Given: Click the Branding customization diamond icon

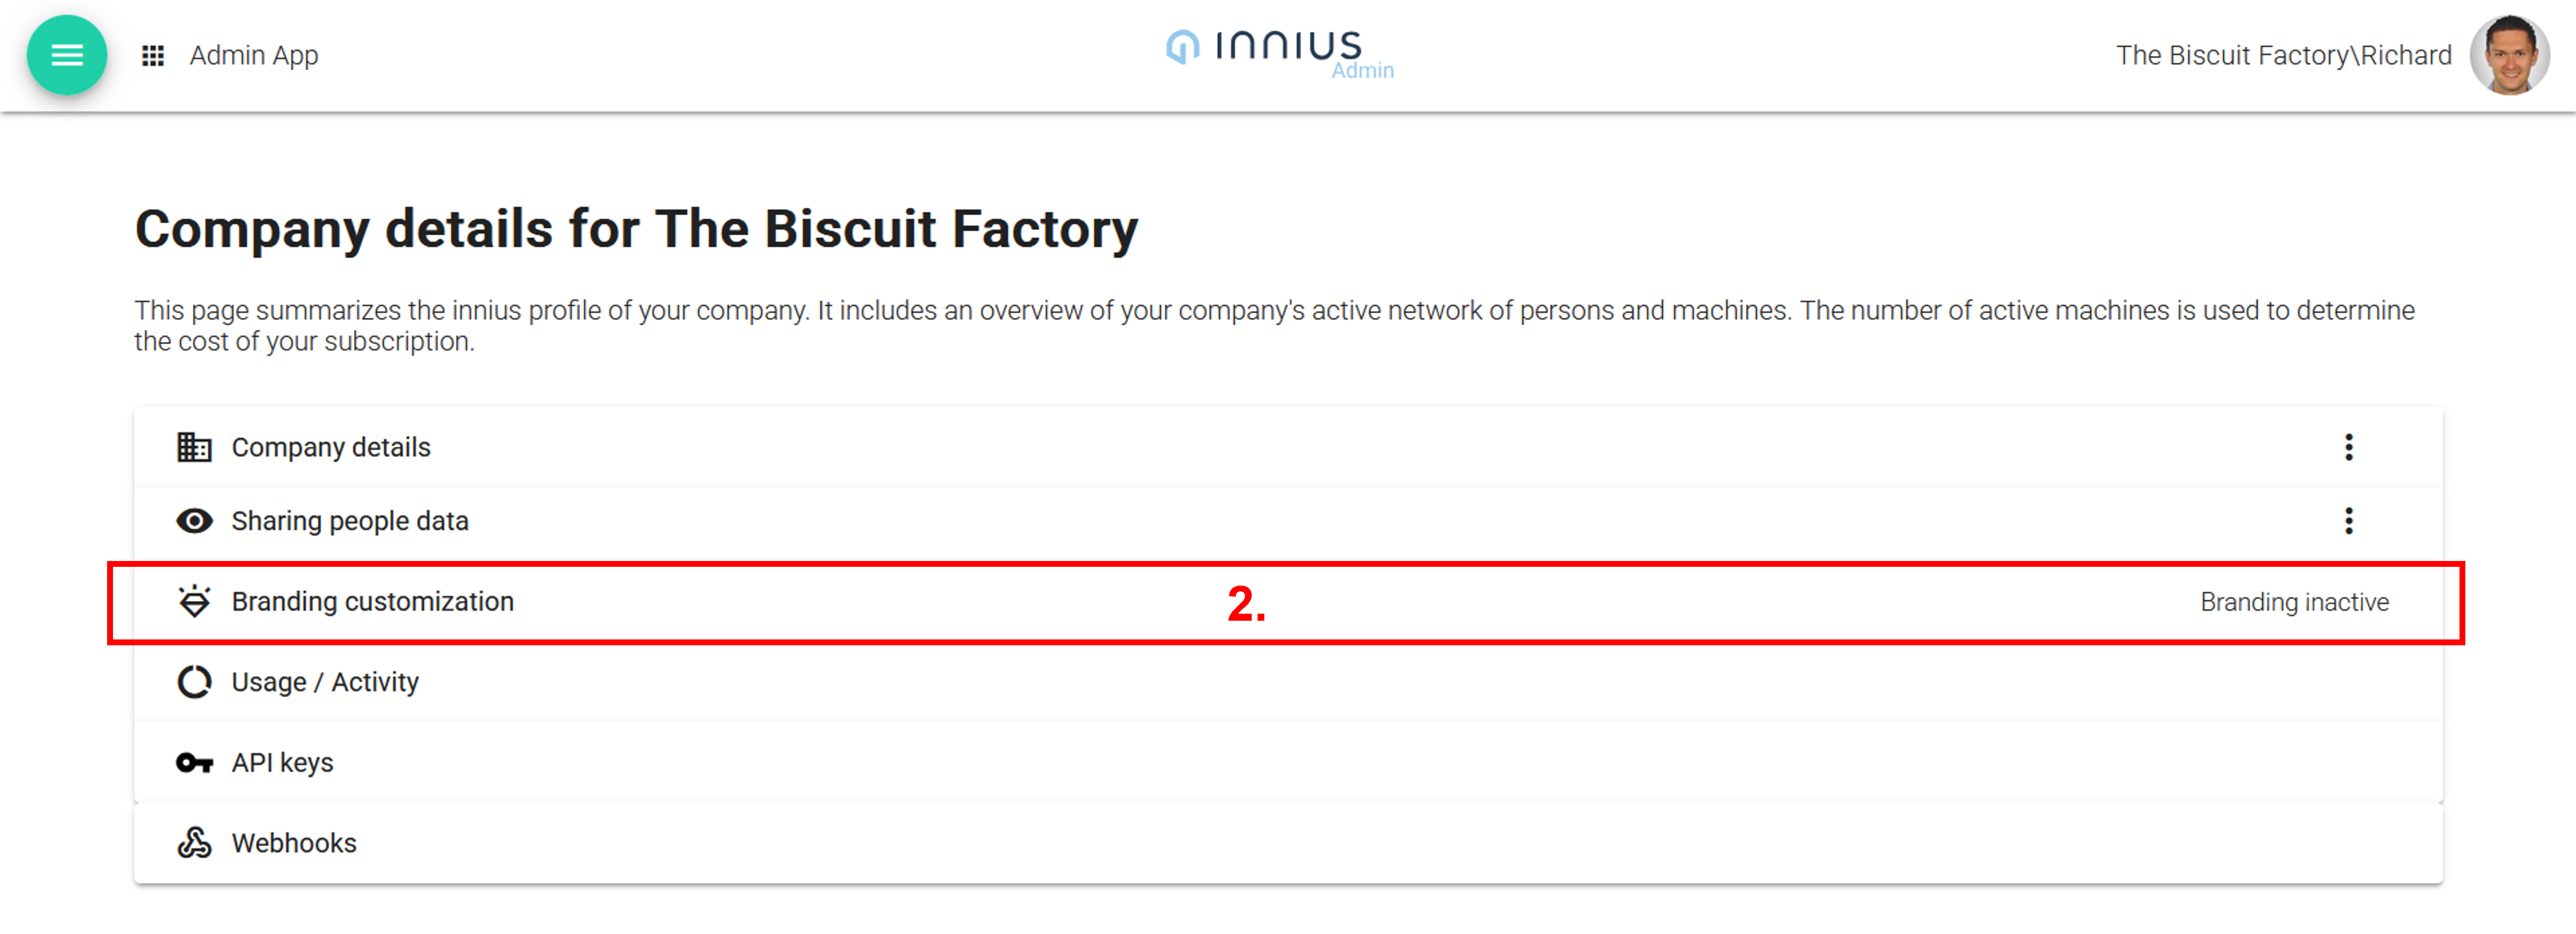Looking at the screenshot, I should click(x=194, y=601).
